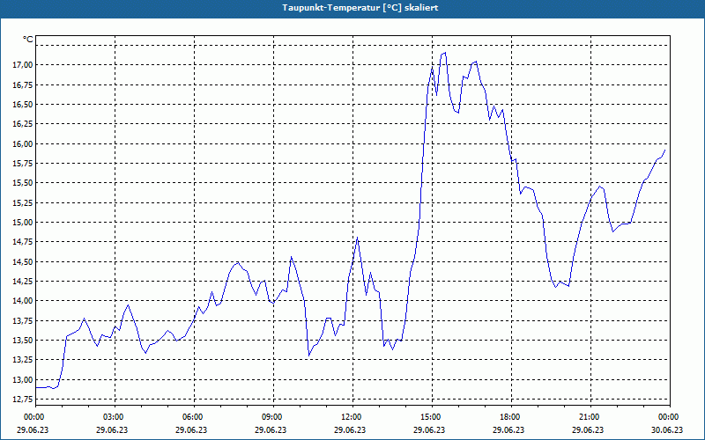This screenshot has height=440, width=705.
Task: Click the x-axis time label '03:00'
Action: click(x=115, y=417)
